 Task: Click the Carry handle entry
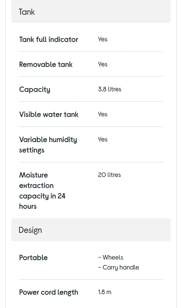[118, 267]
